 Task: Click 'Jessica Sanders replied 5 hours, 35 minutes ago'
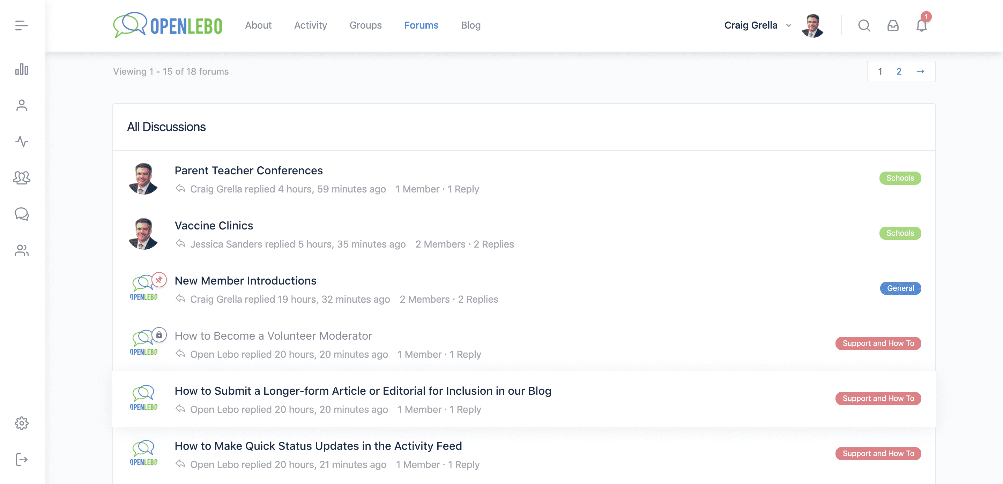298,244
